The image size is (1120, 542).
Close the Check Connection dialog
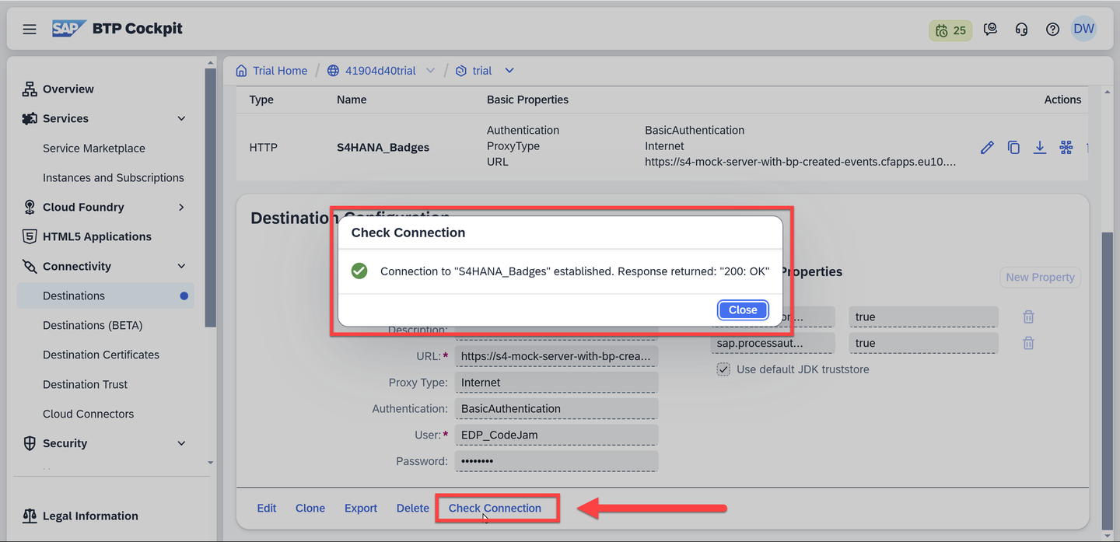pos(743,309)
